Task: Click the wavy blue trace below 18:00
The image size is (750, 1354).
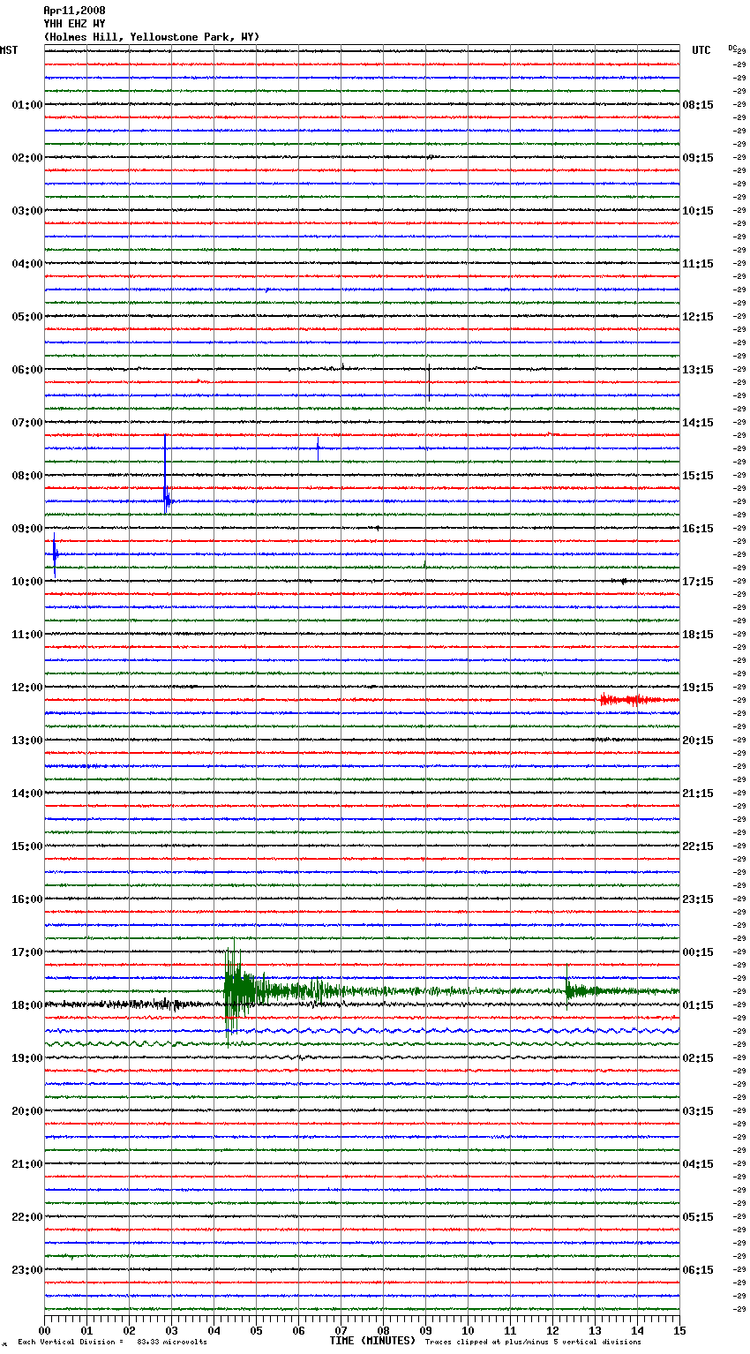Action: click(362, 1030)
